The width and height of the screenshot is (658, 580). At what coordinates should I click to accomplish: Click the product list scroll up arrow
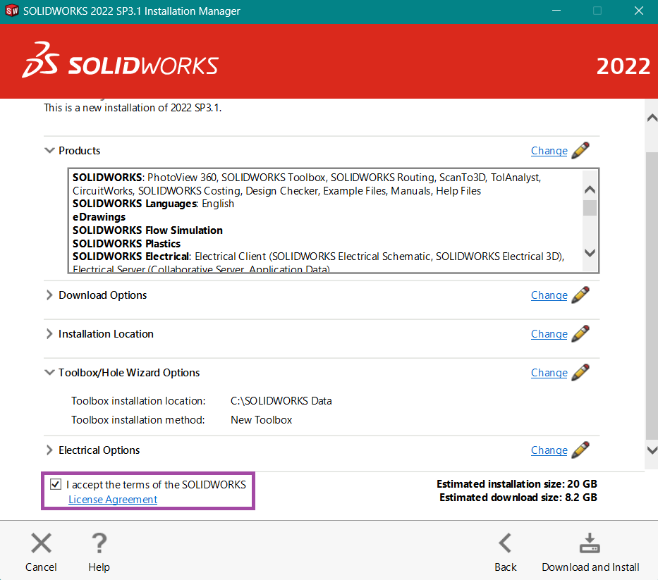[590, 190]
